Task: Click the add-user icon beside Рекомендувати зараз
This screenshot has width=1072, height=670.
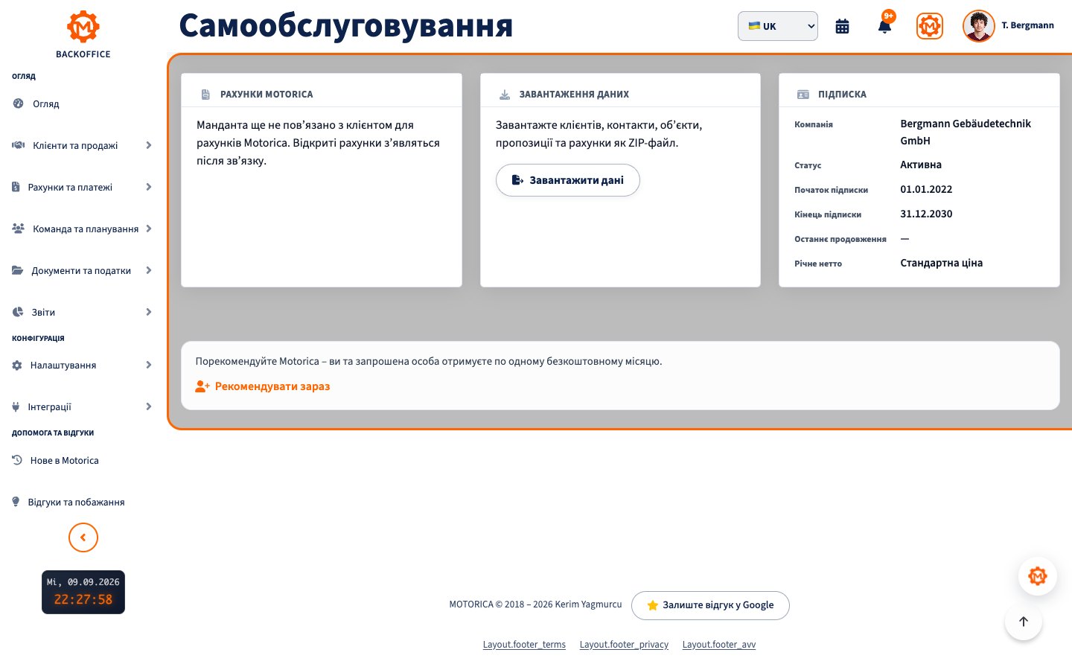Action: point(202,386)
